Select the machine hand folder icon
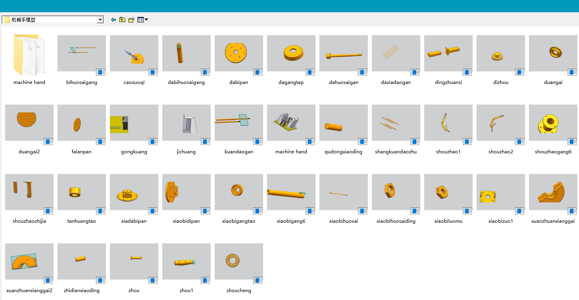 click(29, 54)
